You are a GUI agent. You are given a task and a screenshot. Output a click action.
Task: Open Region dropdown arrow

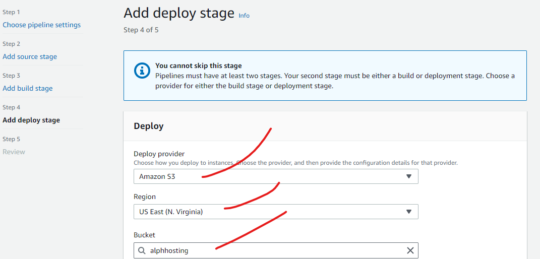pyautogui.click(x=409, y=212)
